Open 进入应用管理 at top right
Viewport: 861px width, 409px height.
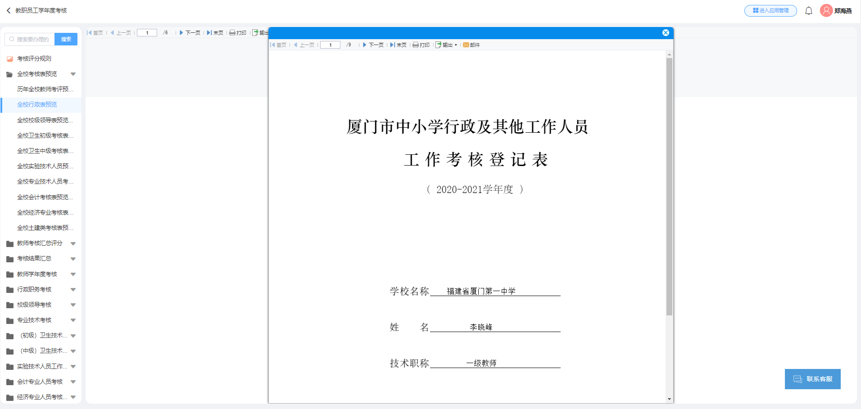pos(770,10)
